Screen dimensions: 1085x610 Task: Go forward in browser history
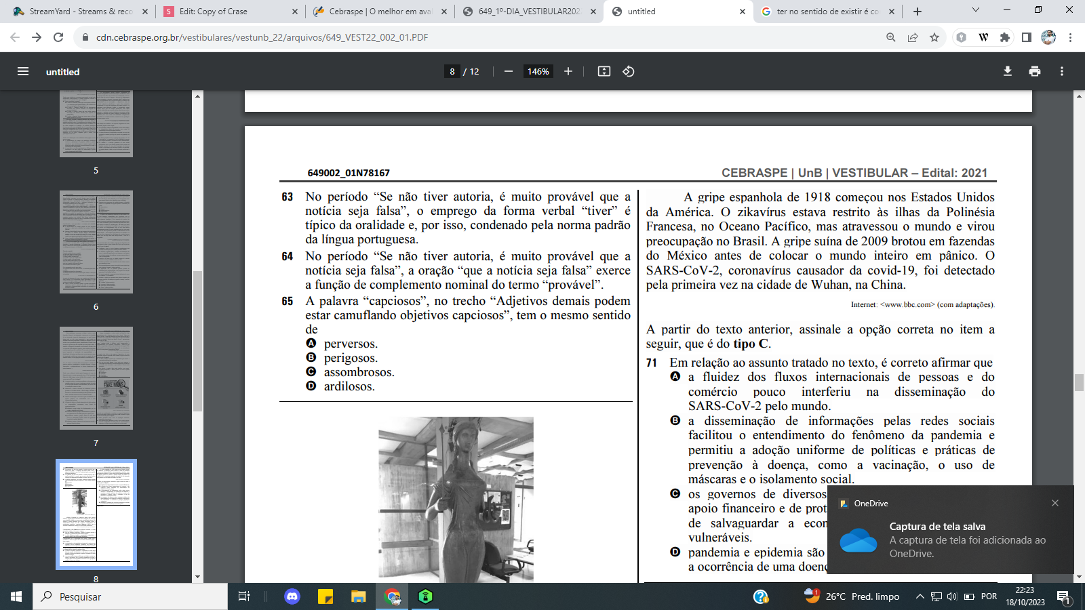point(37,37)
